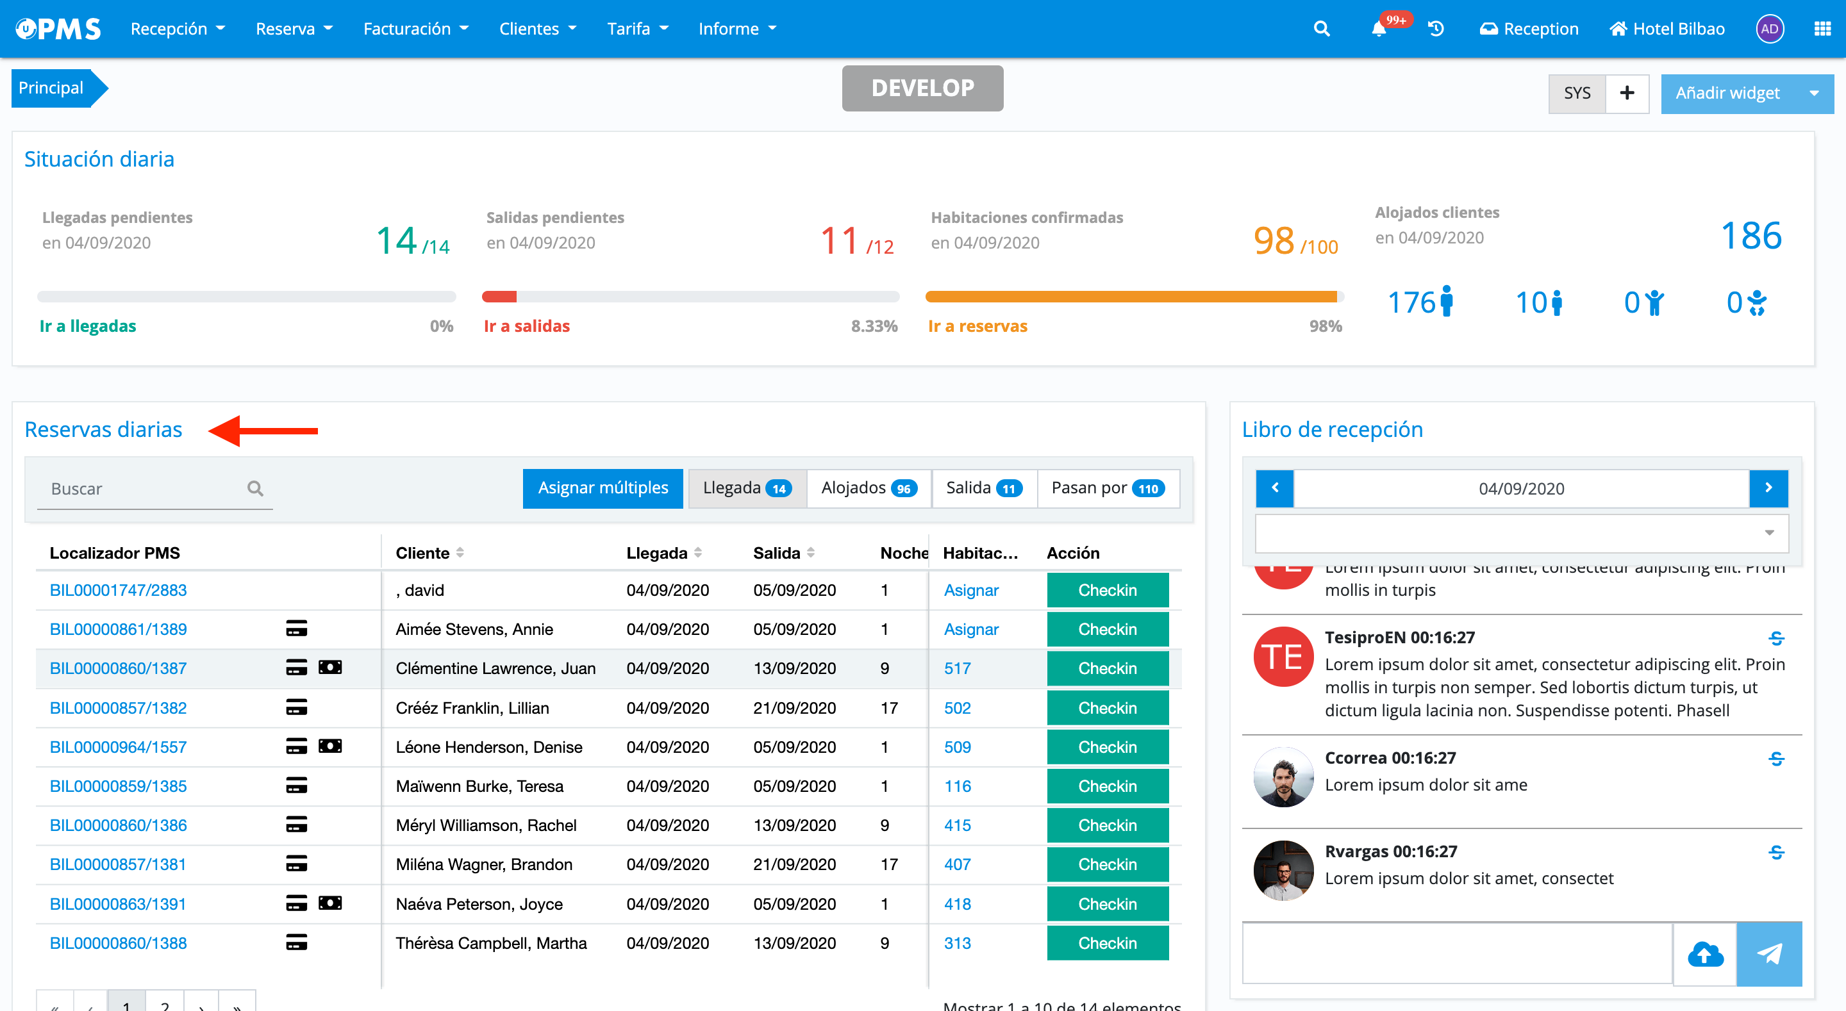Click the cloud upload icon
1846x1011 pixels.
pyautogui.click(x=1705, y=954)
